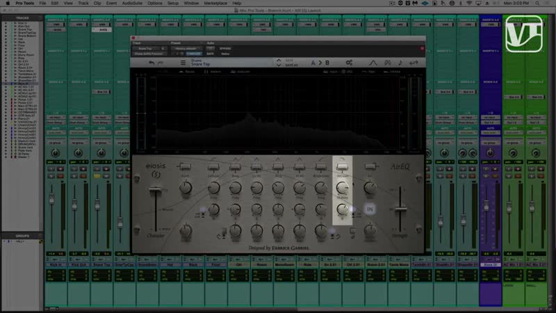Select the B state in AirEQ
This screenshot has height=313, width=556.
click(x=327, y=63)
